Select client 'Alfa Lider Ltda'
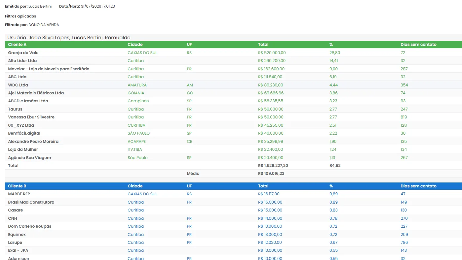 [22, 61]
